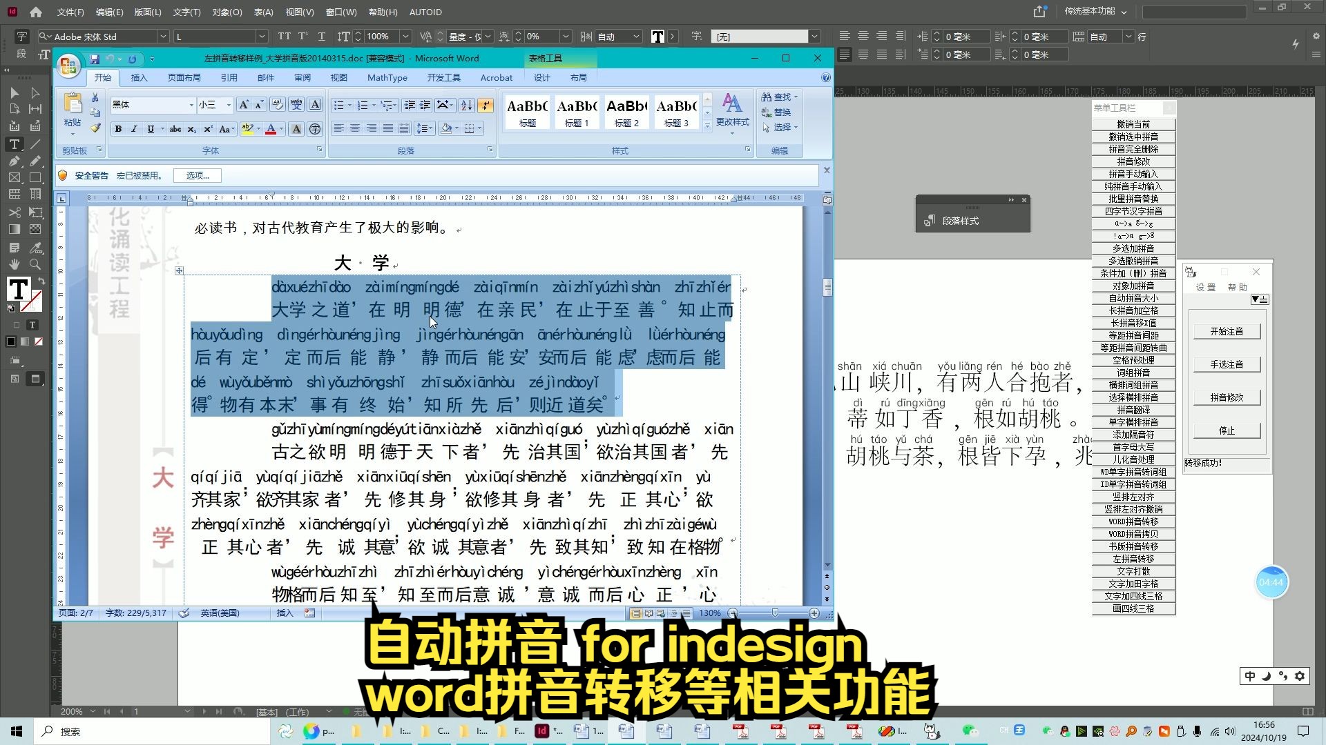Select the InDesign Eyedropper tool
The image size is (1326, 745).
pos(35,247)
